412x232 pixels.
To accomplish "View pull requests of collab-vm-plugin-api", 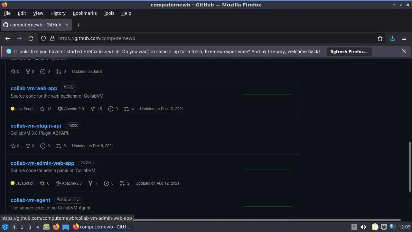I will 61,146.
